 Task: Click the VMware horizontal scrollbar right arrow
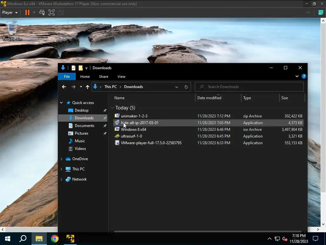(x=318, y=229)
